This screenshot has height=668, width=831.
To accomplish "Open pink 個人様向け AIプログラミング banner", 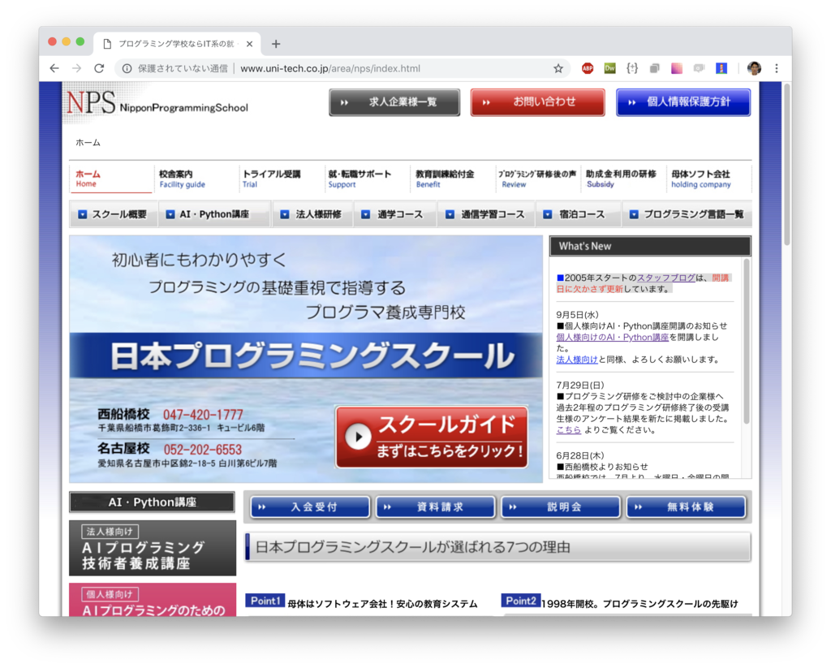I will point(153,600).
